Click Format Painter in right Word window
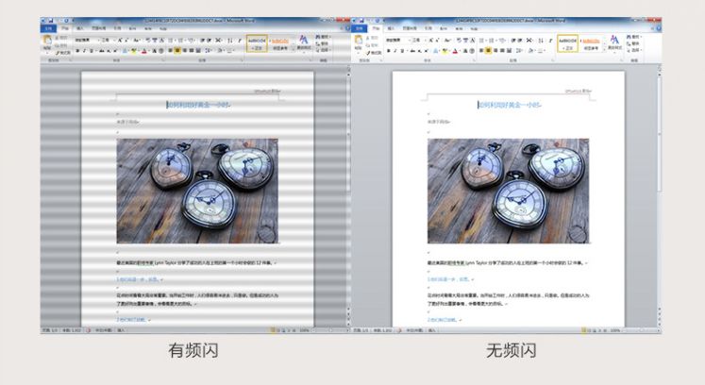 pyautogui.click(x=375, y=53)
